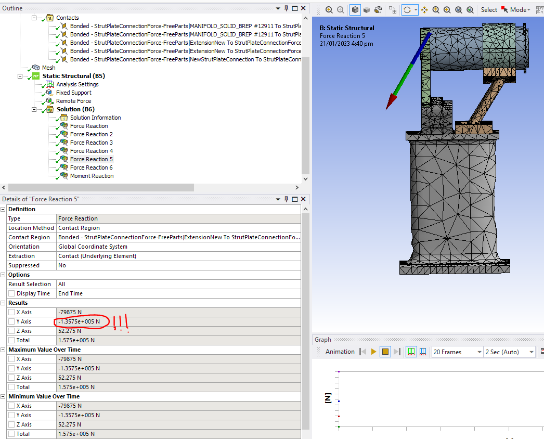This screenshot has height=439, width=544.
Task: Collapse the Solution (B6) tree node
Action: point(35,109)
